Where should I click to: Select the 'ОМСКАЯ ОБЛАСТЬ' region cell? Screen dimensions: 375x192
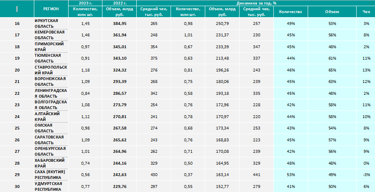[x=51, y=128]
